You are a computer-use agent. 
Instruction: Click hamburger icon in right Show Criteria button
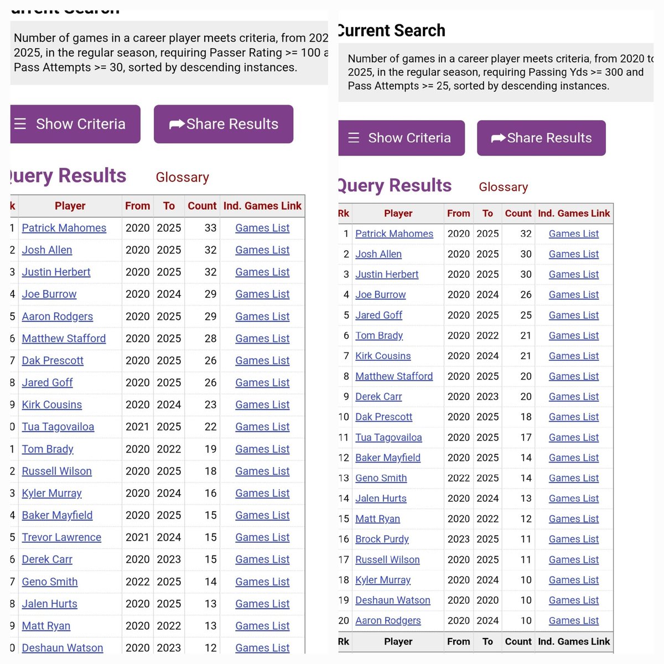(x=354, y=138)
